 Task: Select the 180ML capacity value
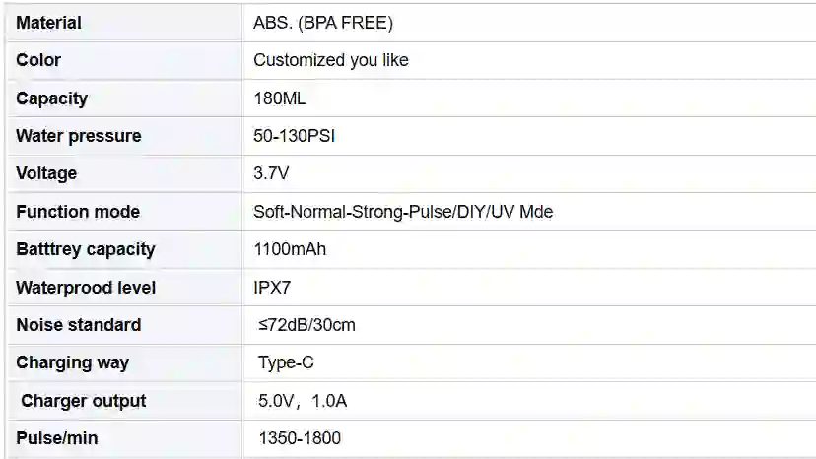pos(280,98)
